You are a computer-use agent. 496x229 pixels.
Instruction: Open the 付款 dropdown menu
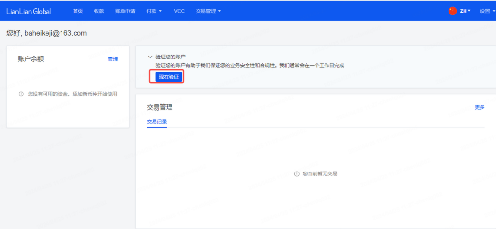point(154,11)
